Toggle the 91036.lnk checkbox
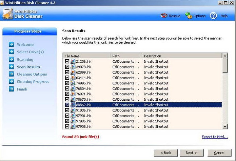236x161 pixels. pos(67,110)
